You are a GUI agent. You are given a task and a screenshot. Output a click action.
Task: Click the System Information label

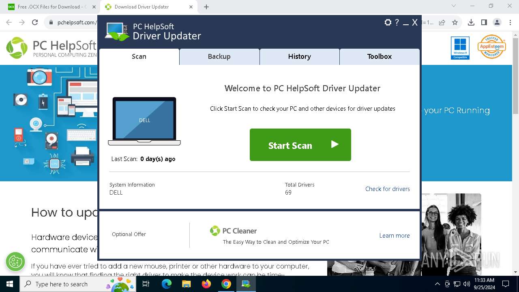(x=132, y=185)
